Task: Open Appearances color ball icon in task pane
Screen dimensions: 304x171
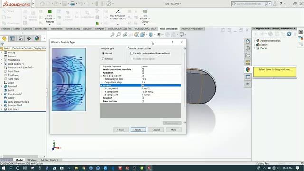Action: pos(247,70)
